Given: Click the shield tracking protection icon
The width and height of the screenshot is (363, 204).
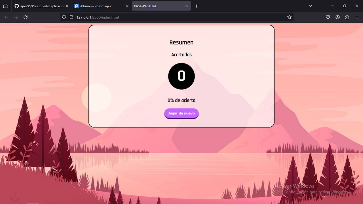Looking at the screenshot, I should [64, 17].
